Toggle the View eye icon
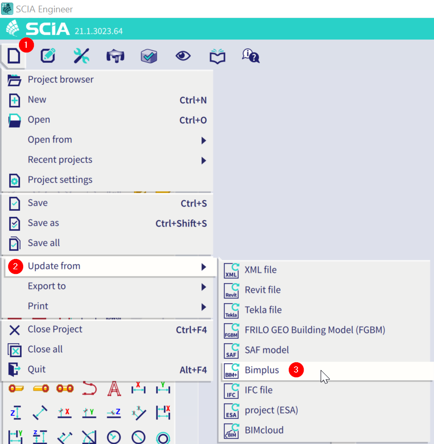 pos(183,55)
